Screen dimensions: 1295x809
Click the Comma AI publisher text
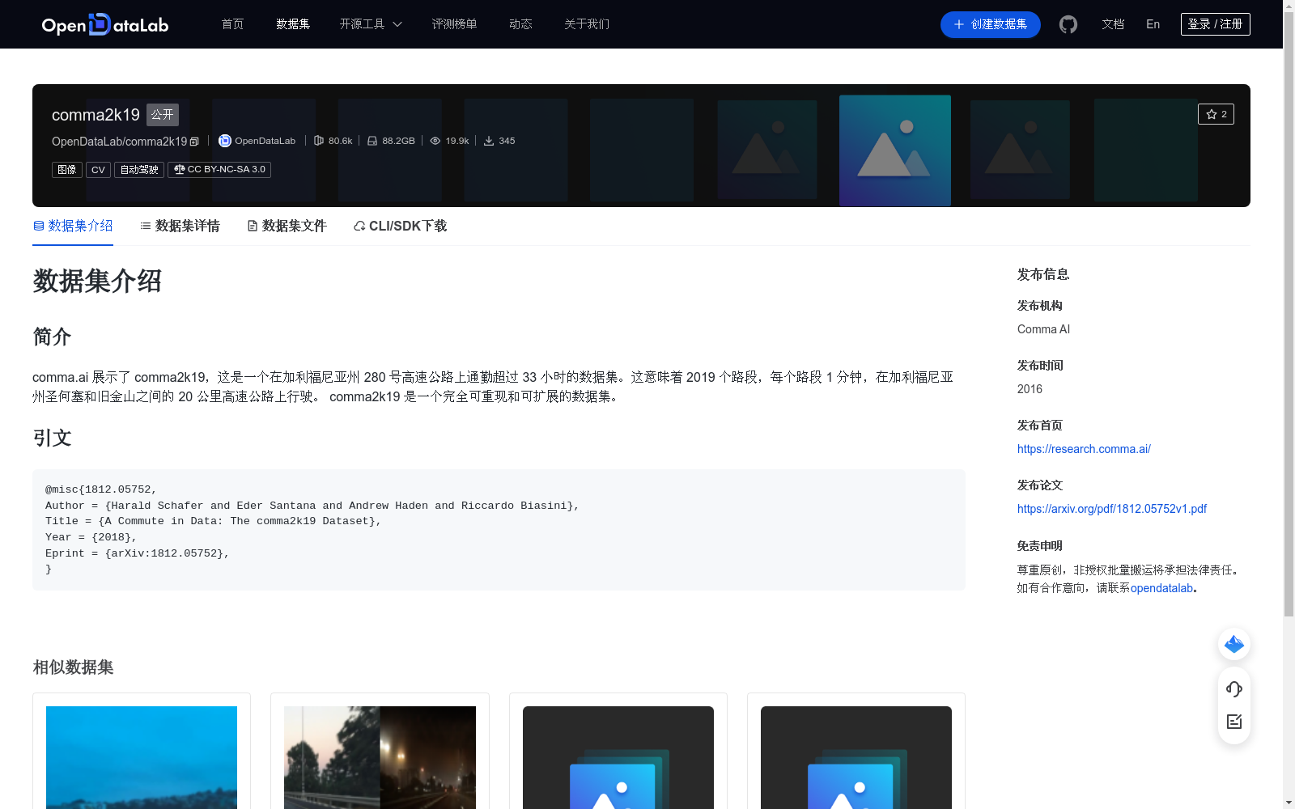(x=1043, y=329)
